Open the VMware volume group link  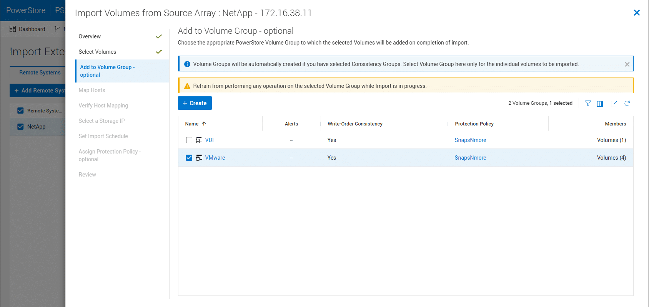(215, 158)
